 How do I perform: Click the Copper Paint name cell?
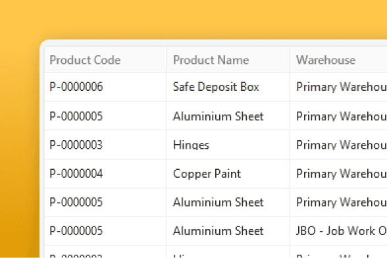pyautogui.click(x=228, y=174)
